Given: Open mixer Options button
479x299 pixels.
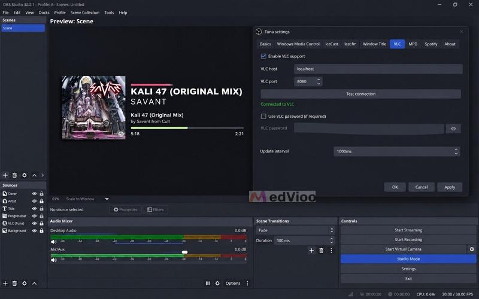Looking at the screenshot, I should point(233,283).
